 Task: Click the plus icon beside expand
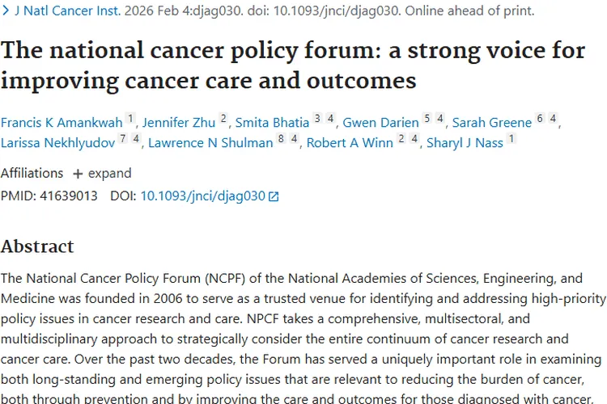coord(78,174)
